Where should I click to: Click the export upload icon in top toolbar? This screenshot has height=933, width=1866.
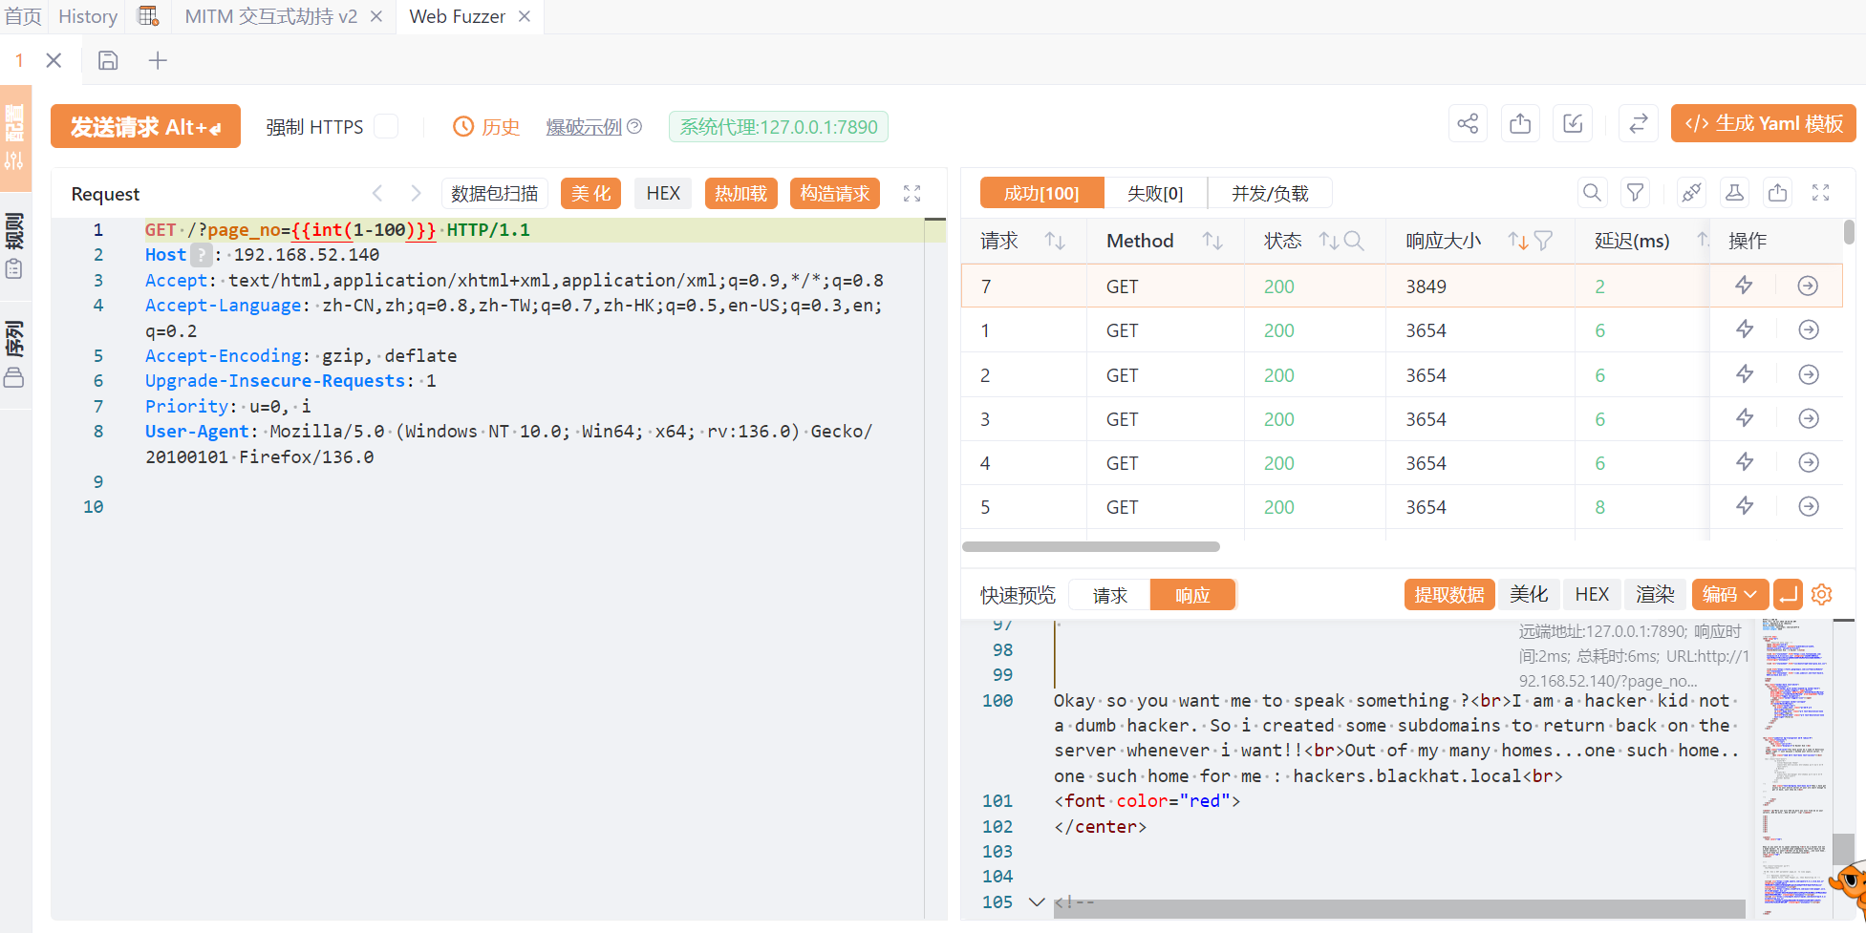coord(1520,124)
